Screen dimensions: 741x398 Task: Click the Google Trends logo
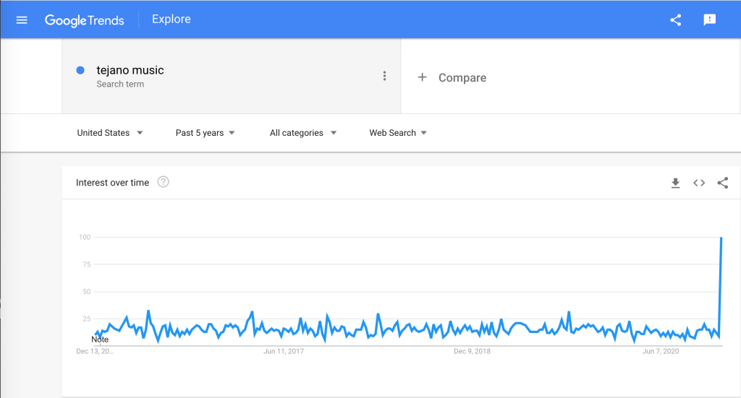click(86, 20)
